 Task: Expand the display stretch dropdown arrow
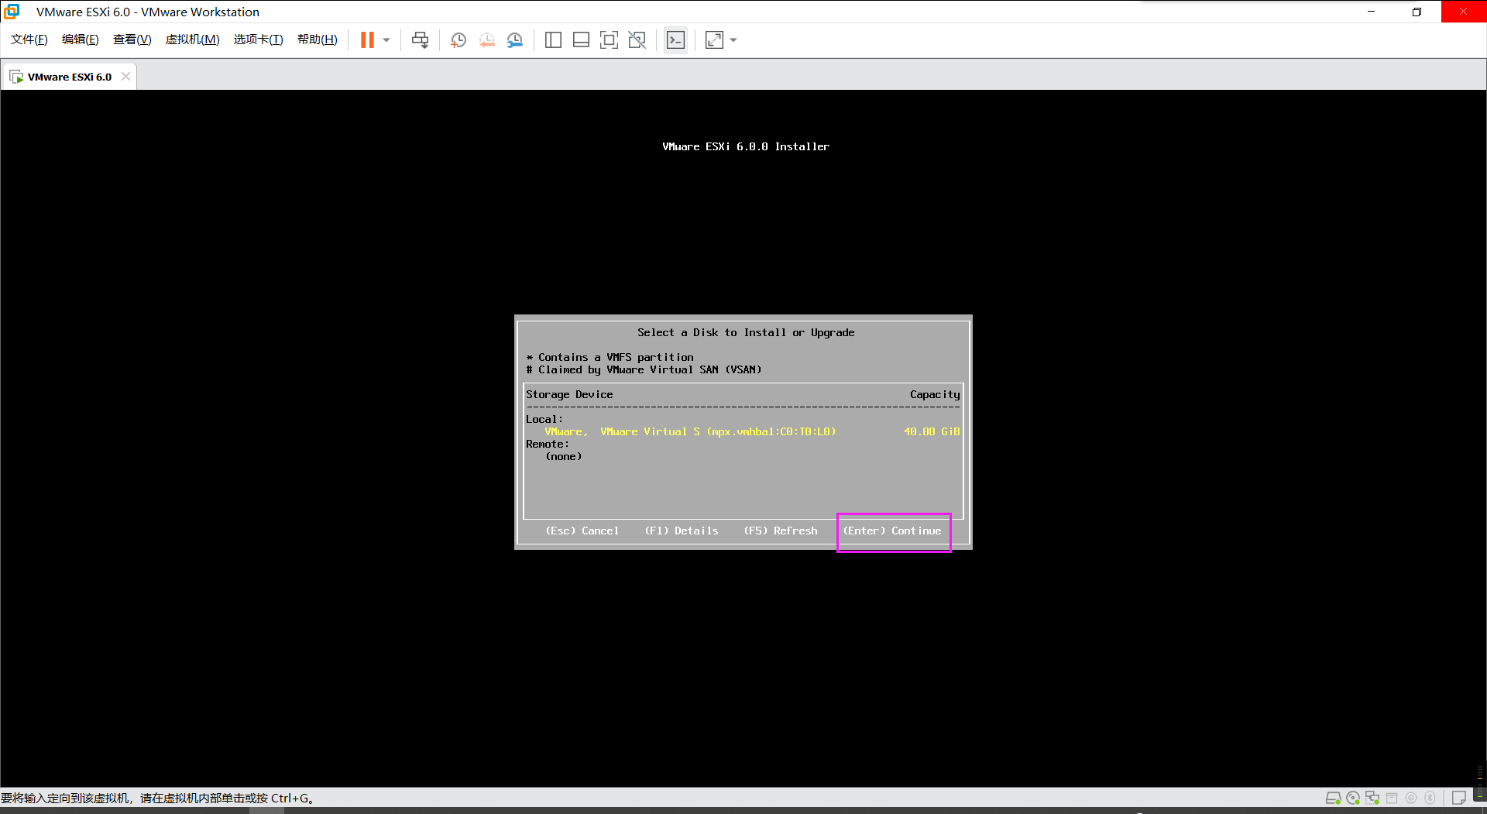point(733,40)
